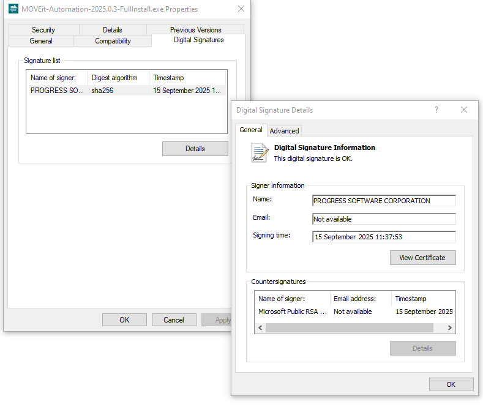Click OK in the Properties window

click(124, 320)
